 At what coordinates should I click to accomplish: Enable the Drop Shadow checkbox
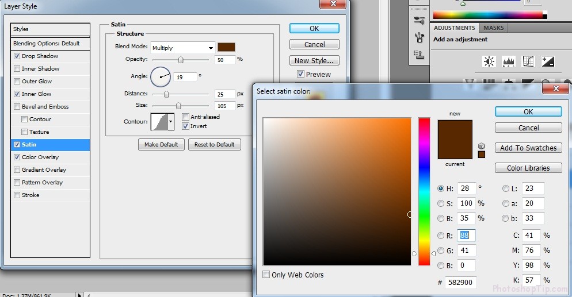(x=17, y=56)
